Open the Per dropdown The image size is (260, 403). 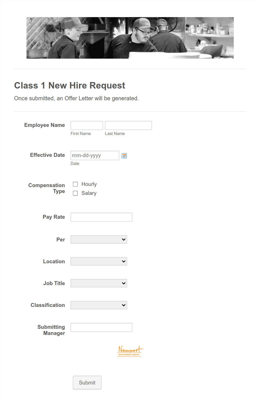point(99,239)
